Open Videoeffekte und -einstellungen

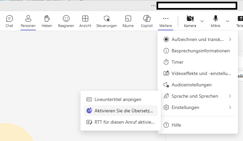(x=198, y=73)
